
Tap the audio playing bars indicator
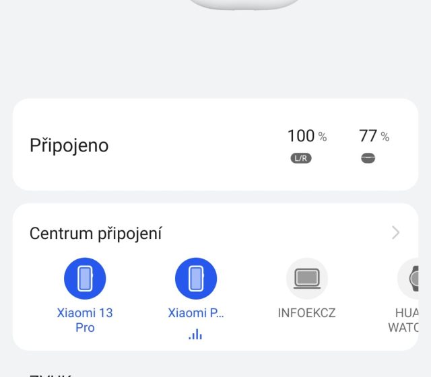tap(195, 334)
